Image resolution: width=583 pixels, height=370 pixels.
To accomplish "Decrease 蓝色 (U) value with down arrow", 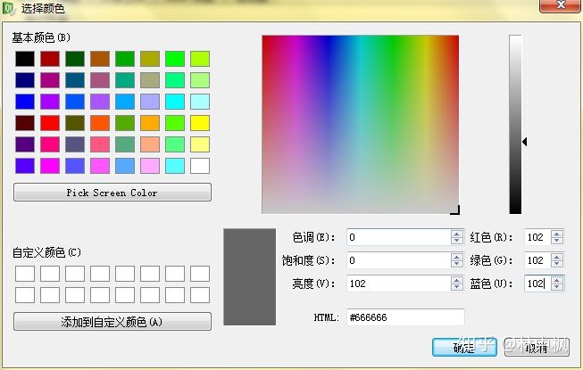I will tap(557, 287).
